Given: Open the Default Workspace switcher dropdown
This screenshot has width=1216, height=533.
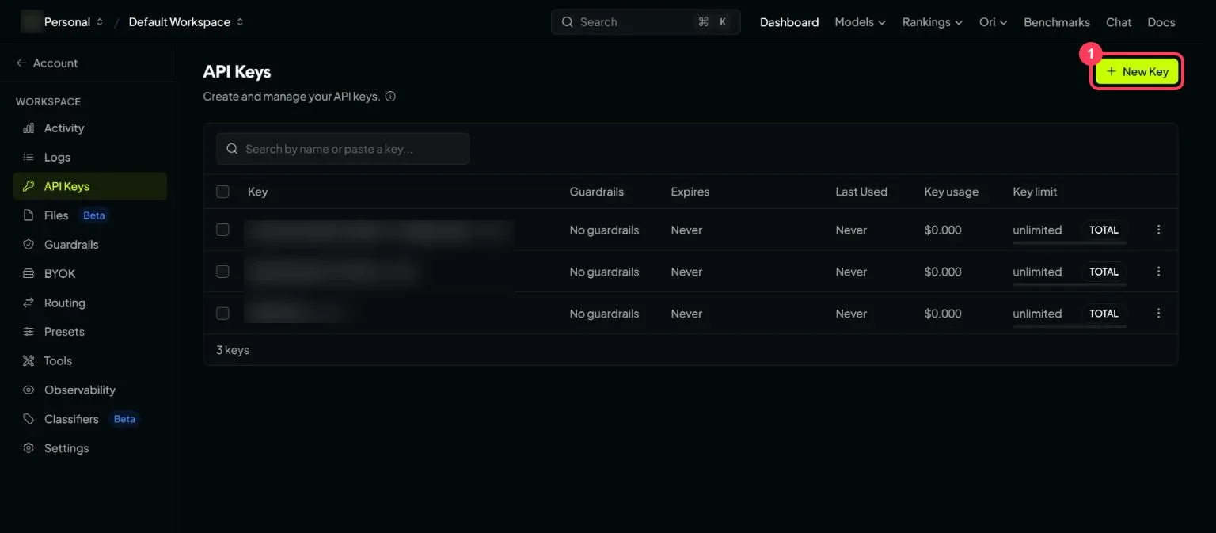Looking at the screenshot, I should click(186, 22).
